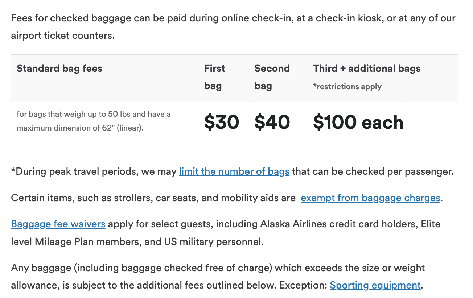
Task: Follow the "exempt from baggage charges" link
Action: 370,198
